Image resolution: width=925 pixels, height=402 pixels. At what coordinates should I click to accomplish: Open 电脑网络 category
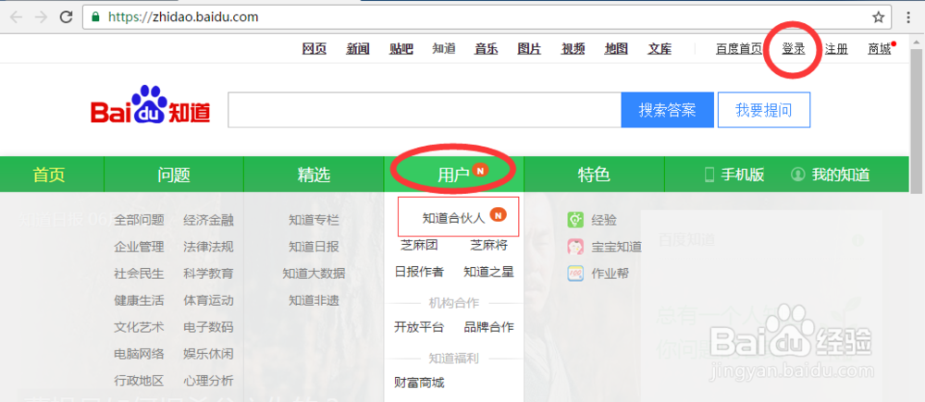point(140,354)
